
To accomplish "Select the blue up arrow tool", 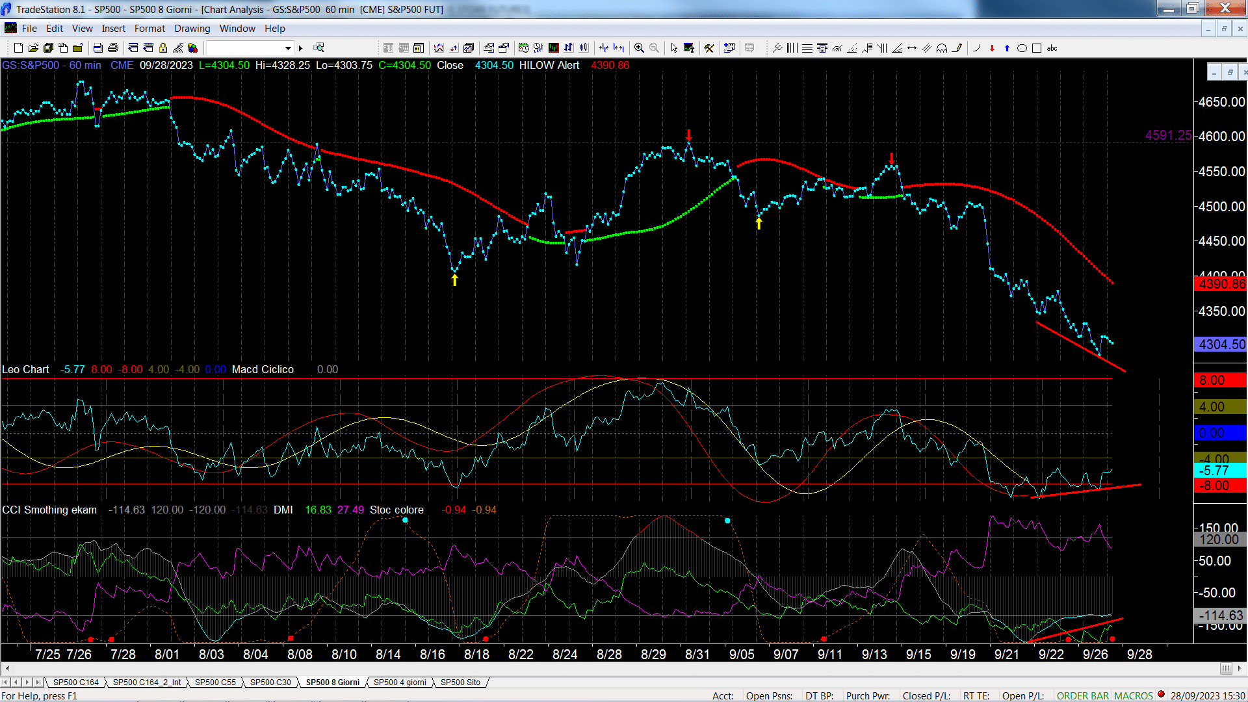I will (x=1007, y=48).
